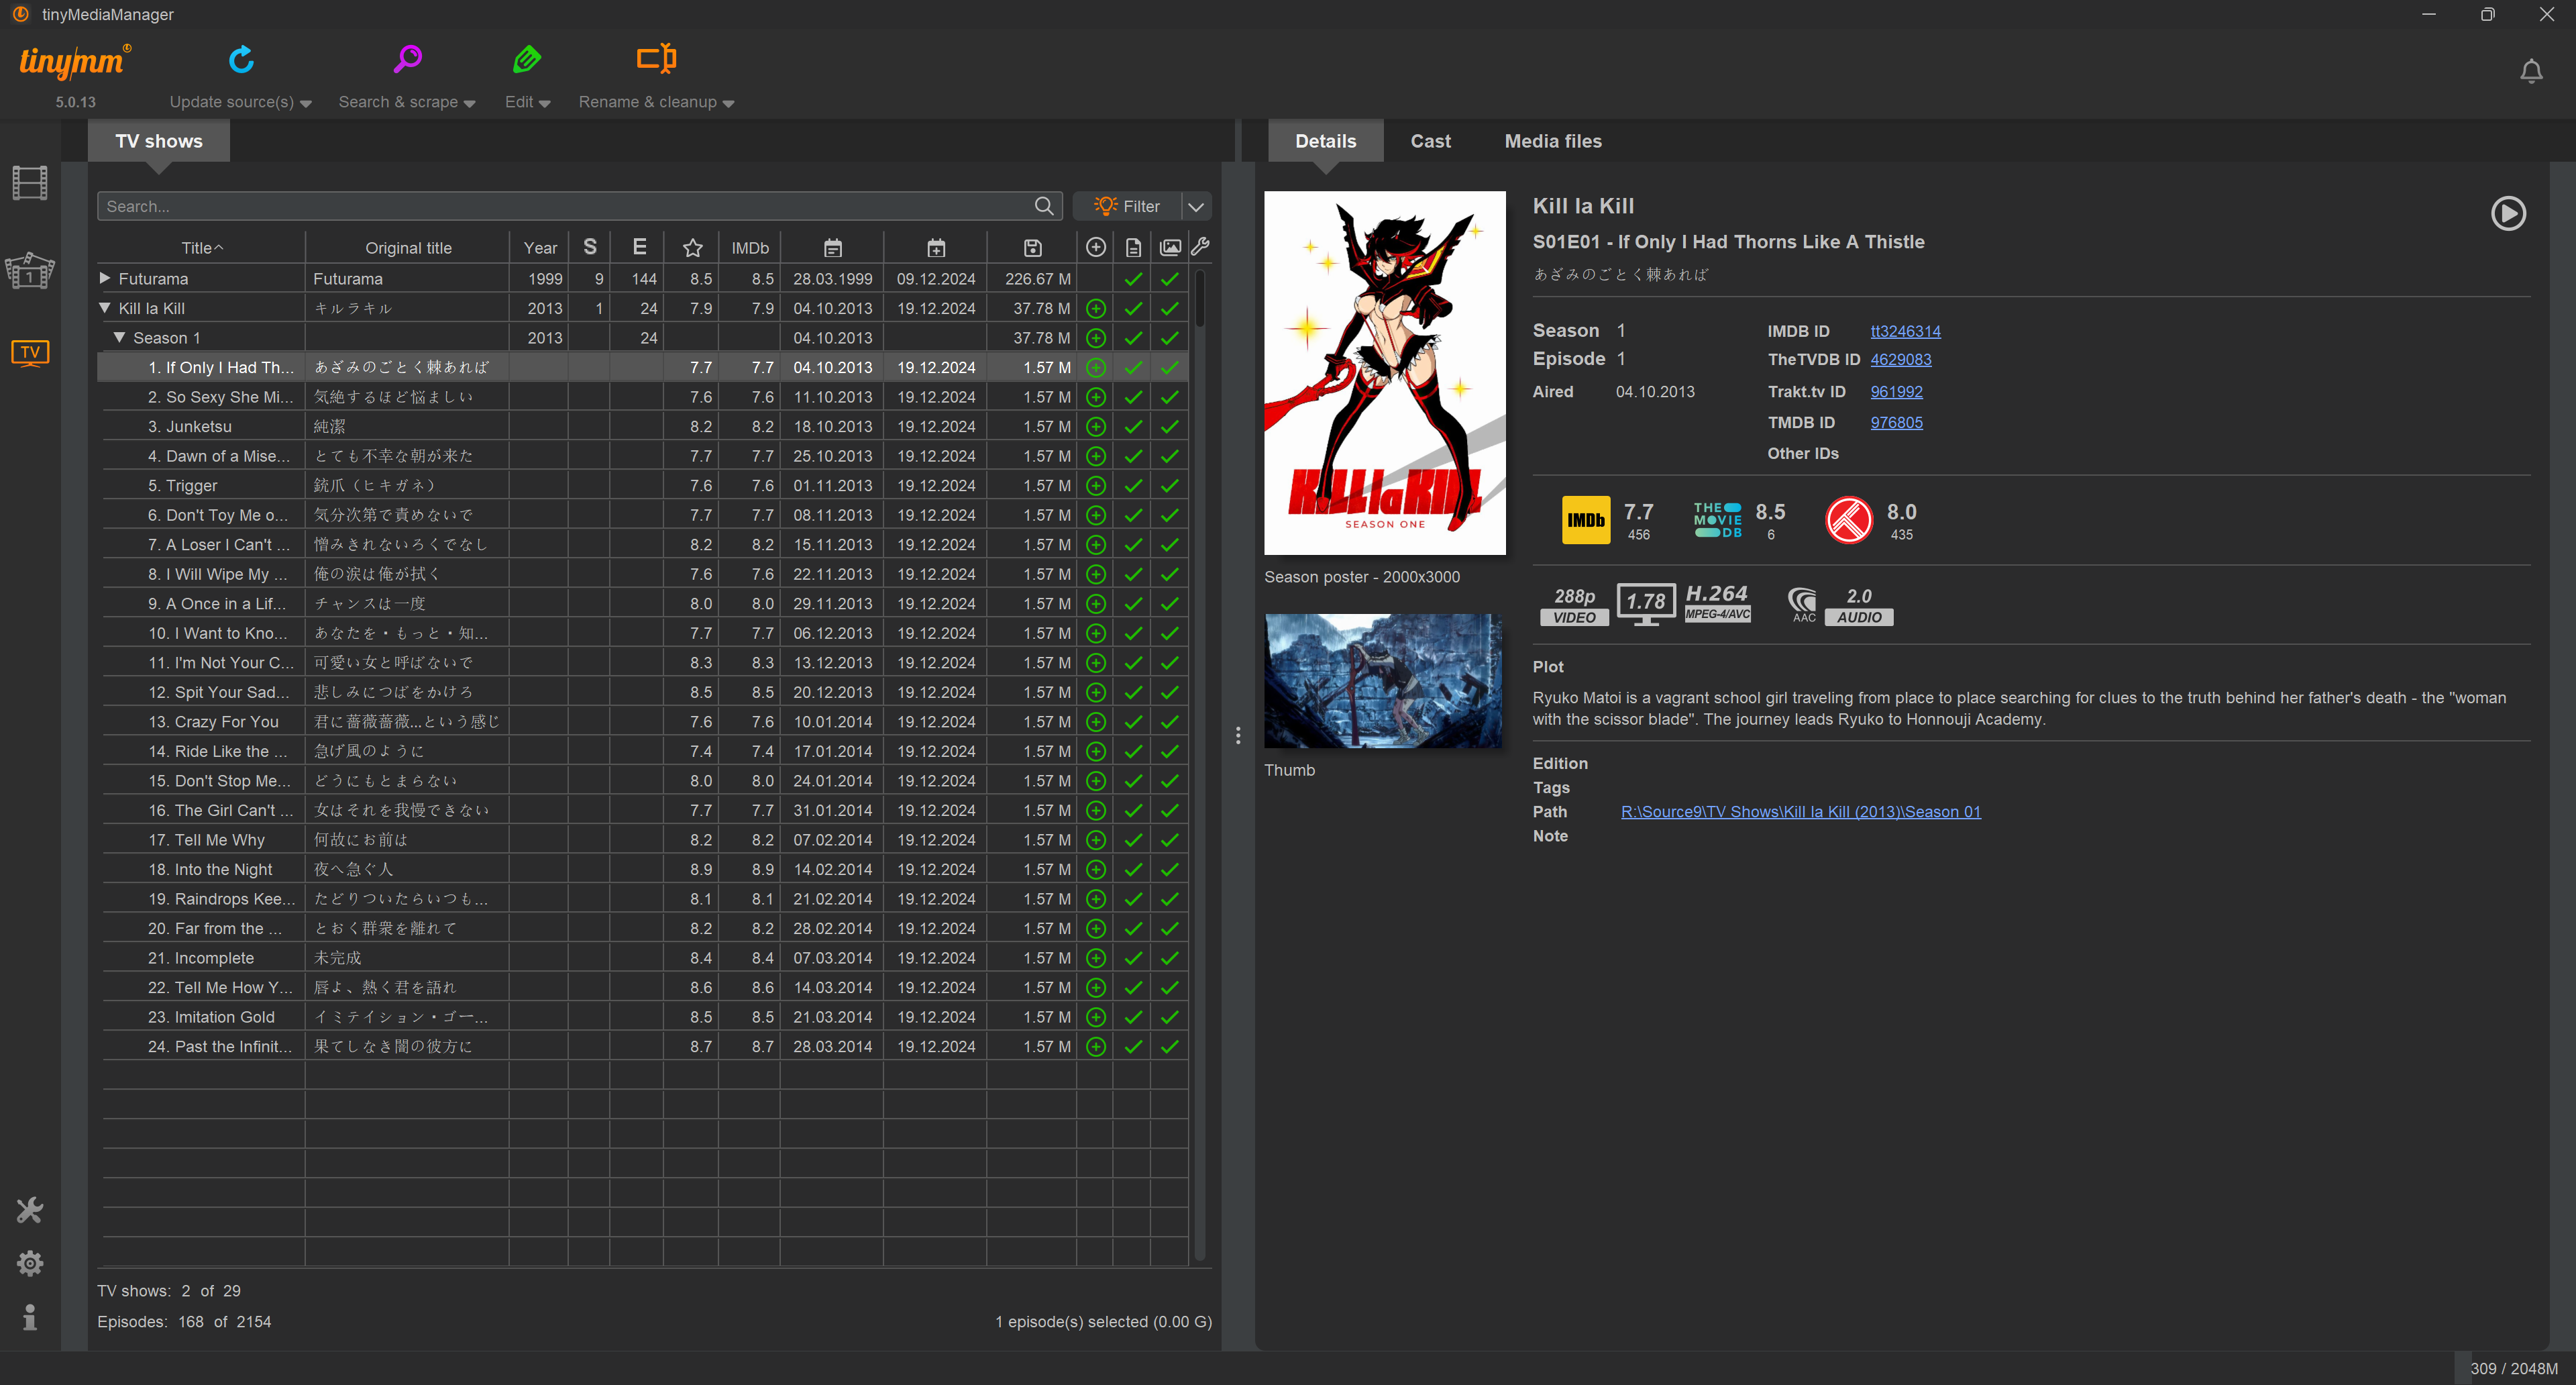
Task: Open the Movie sets module in sidebar
Action: (x=30, y=270)
